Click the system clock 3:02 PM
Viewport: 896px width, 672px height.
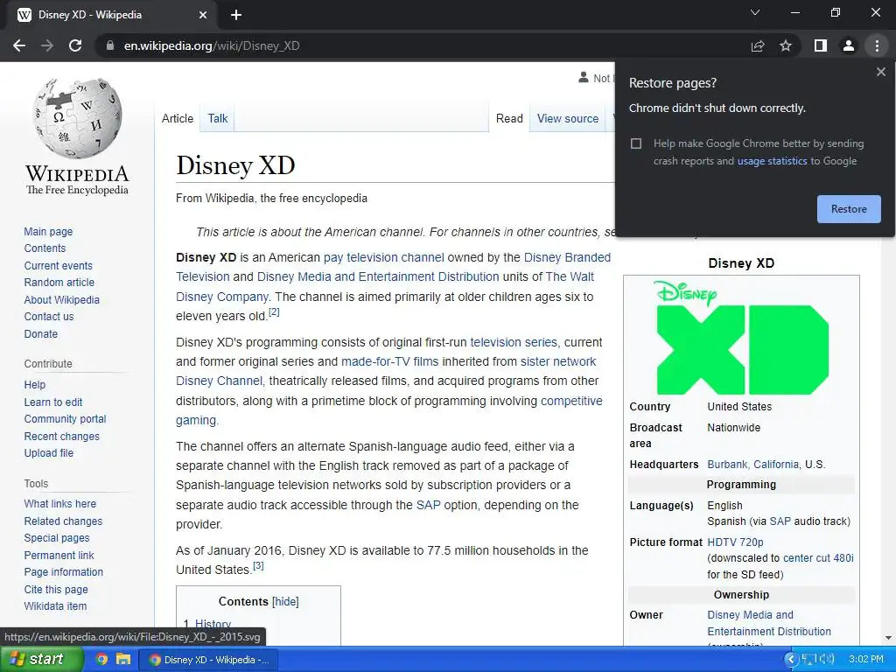865,659
